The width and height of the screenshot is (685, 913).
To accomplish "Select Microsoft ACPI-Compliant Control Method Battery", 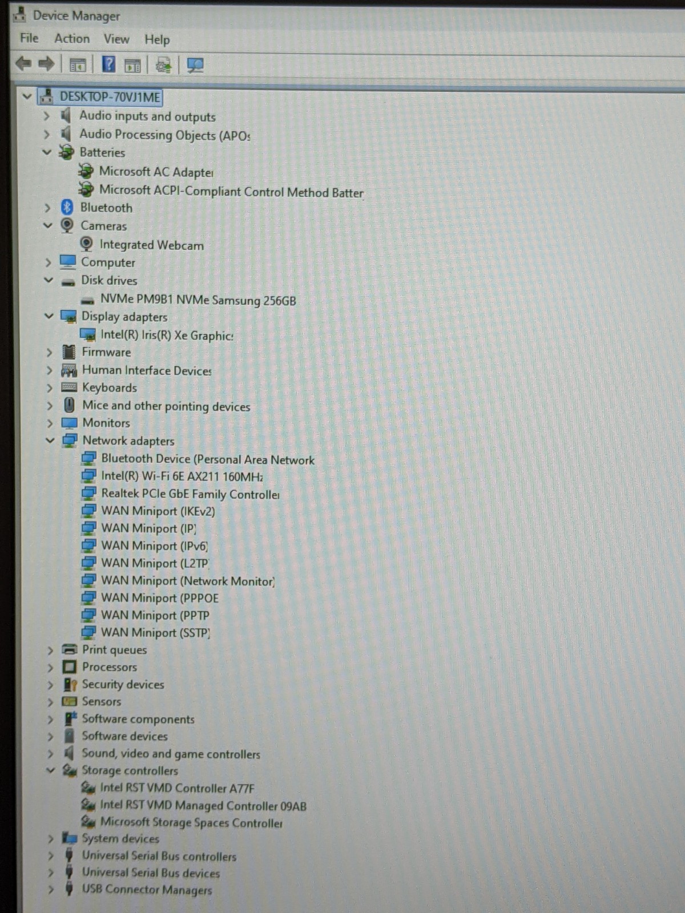I will click(231, 191).
